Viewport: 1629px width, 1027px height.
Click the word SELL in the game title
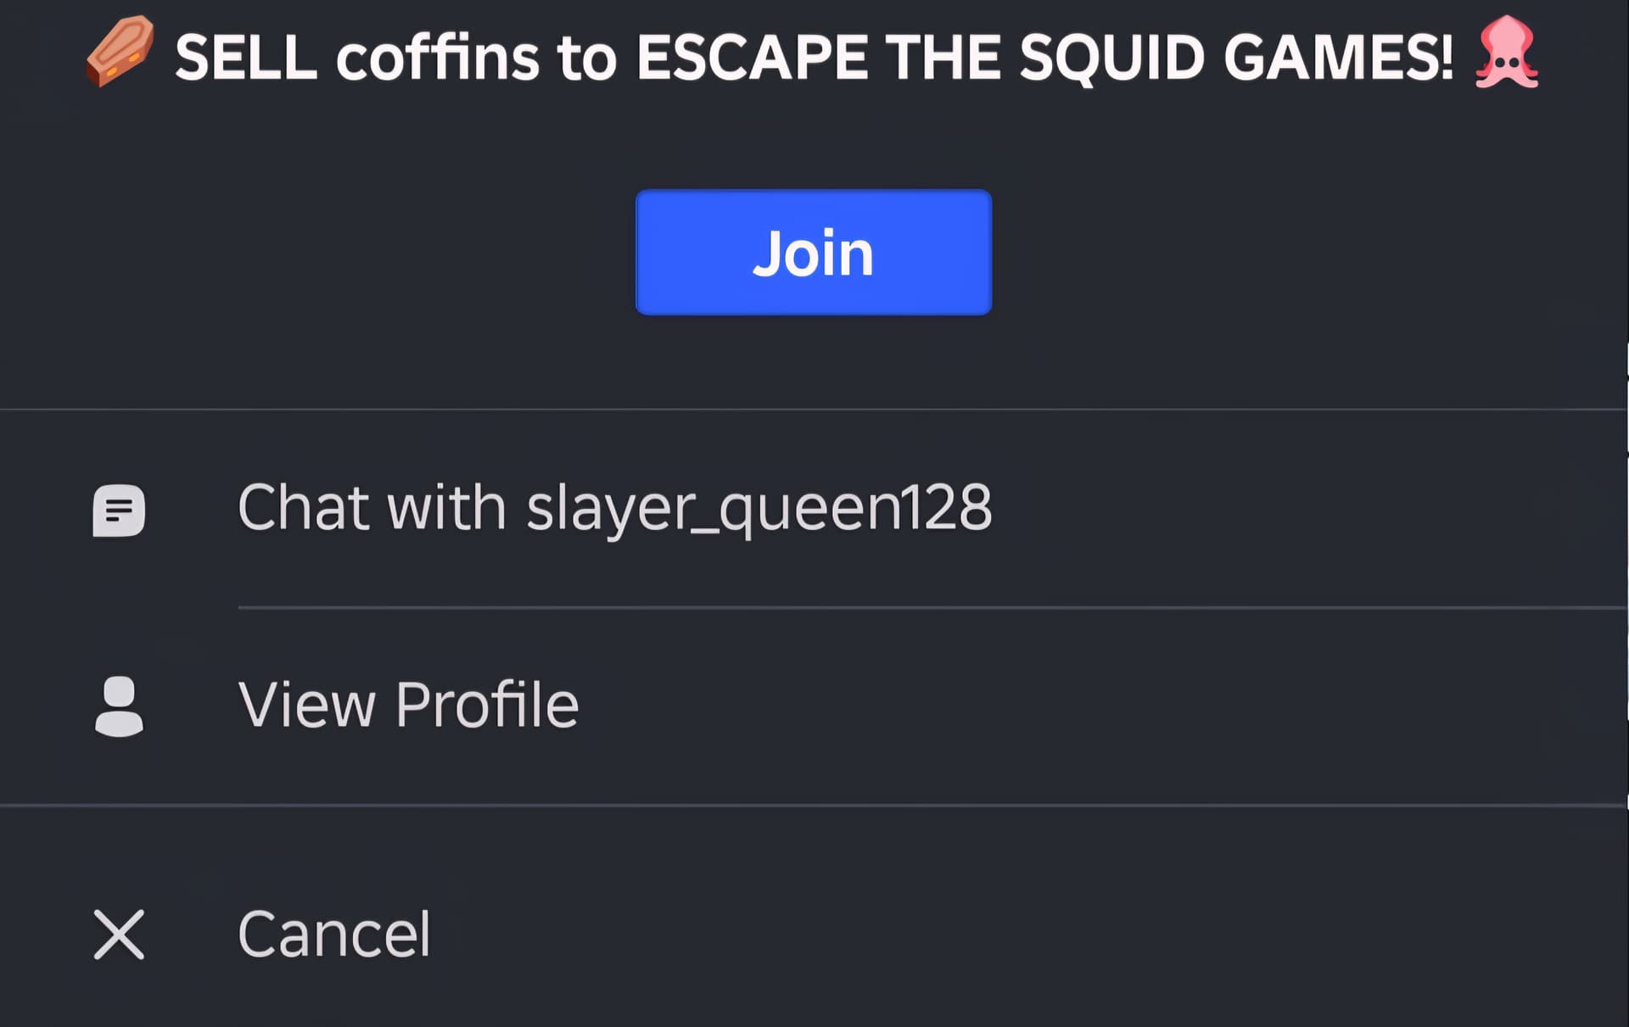coord(246,58)
